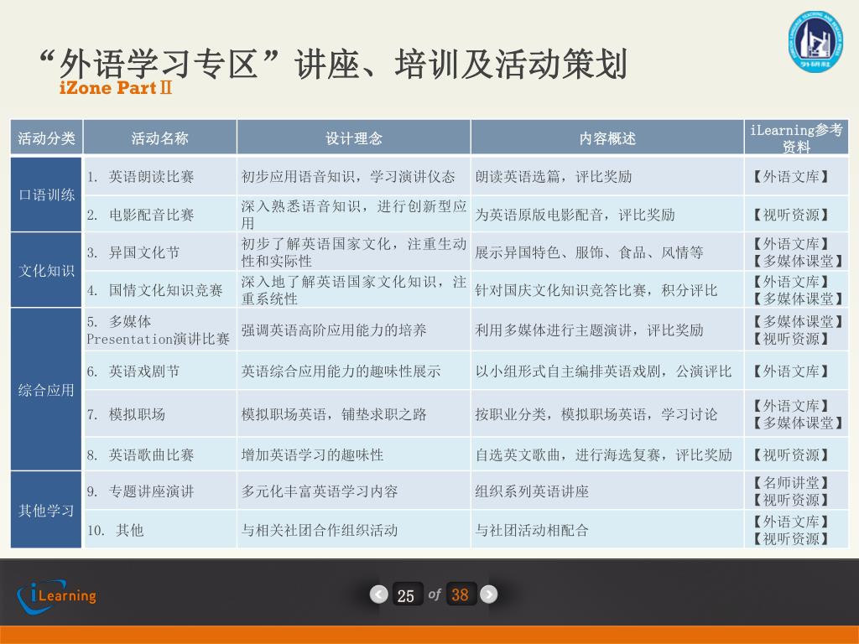Select activity 6. 英语戏剧节
Image resolution: width=859 pixels, height=644 pixels.
pyautogui.click(x=160, y=371)
